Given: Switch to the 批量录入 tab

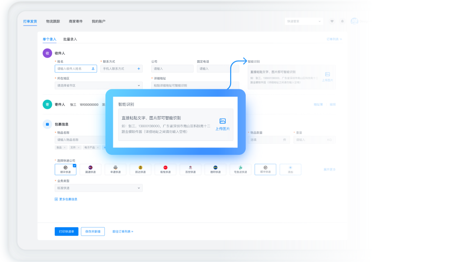Looking at the screenshot, I should point(70,39).
